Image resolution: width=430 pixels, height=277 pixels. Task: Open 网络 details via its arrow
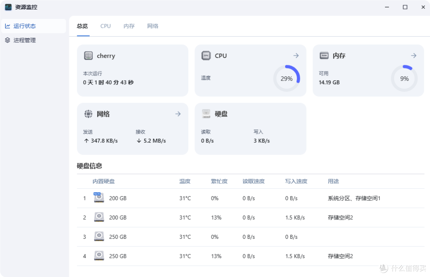tap(178, 114)
